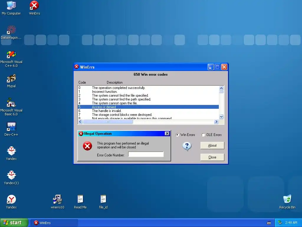The height and width of the screenshot is (227, 302).
Task: Click the keyboard icon in taskbar
Action: (x=269, y=223)
